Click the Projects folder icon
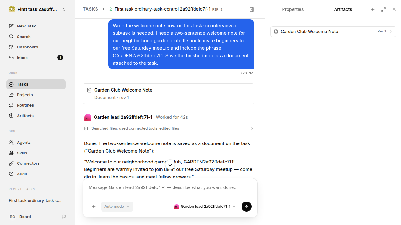The image size is (401, 225). (x=11, y=95)
